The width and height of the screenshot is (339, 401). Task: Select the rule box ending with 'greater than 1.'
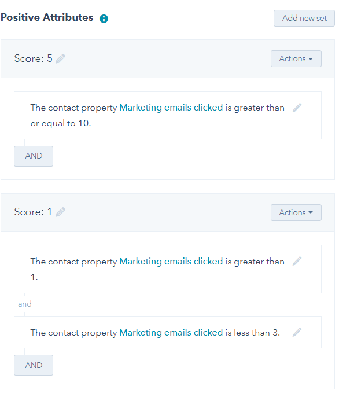pos(168,269)
